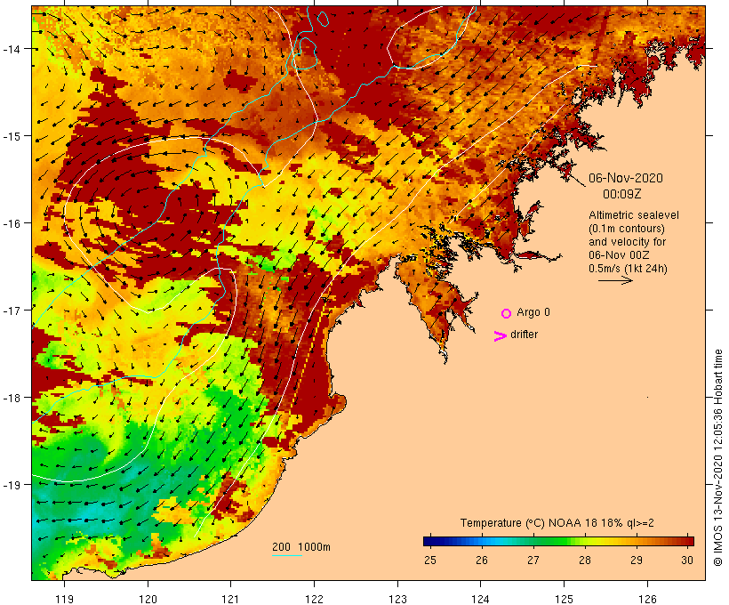
Task: Click the date label 06-Nov-2020
Action: point(625,178)
